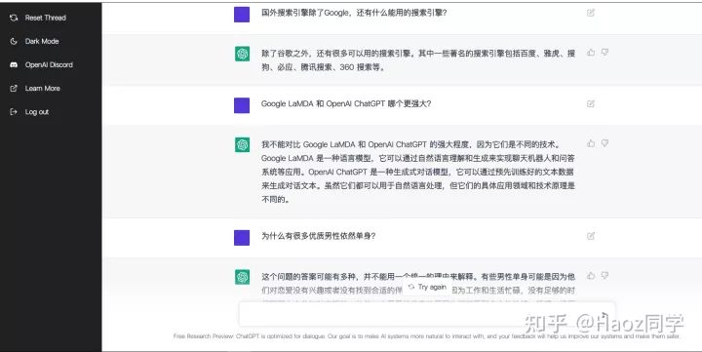Edit the question about 优质男性依然单身
Viewport: 702px width, 352px height.
point(591,236)
